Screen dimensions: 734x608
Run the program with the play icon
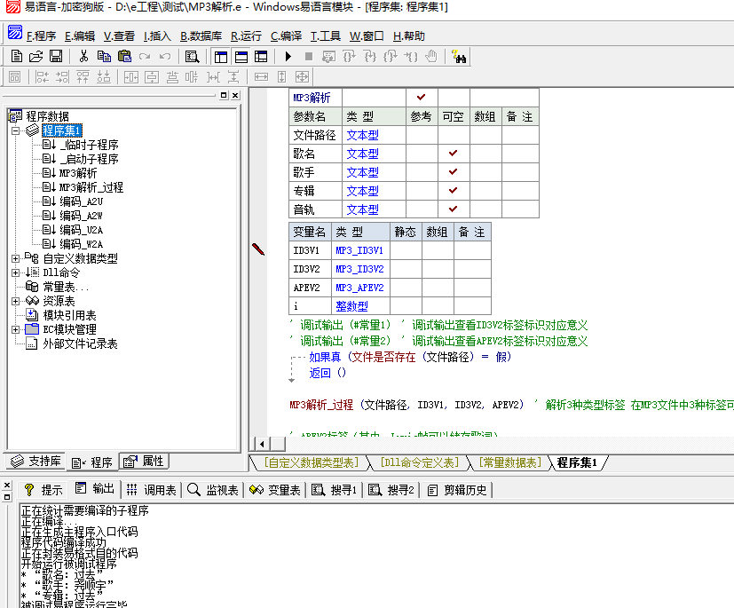288,57
